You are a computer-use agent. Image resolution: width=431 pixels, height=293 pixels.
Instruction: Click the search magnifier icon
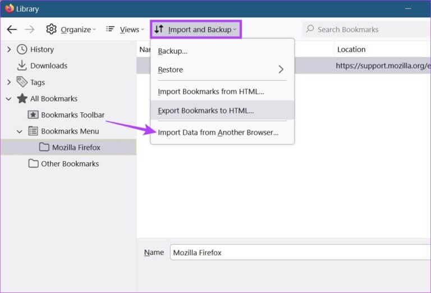(x=310, y=29)
